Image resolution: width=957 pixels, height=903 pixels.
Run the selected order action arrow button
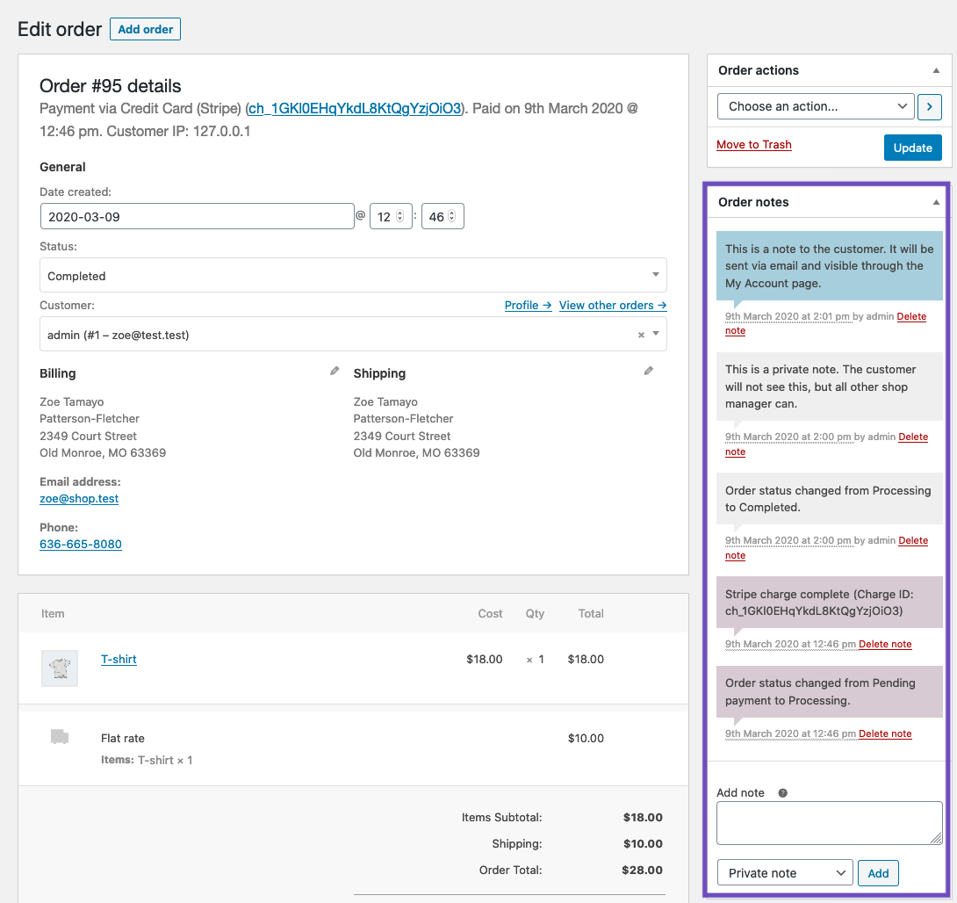(929, 106)
